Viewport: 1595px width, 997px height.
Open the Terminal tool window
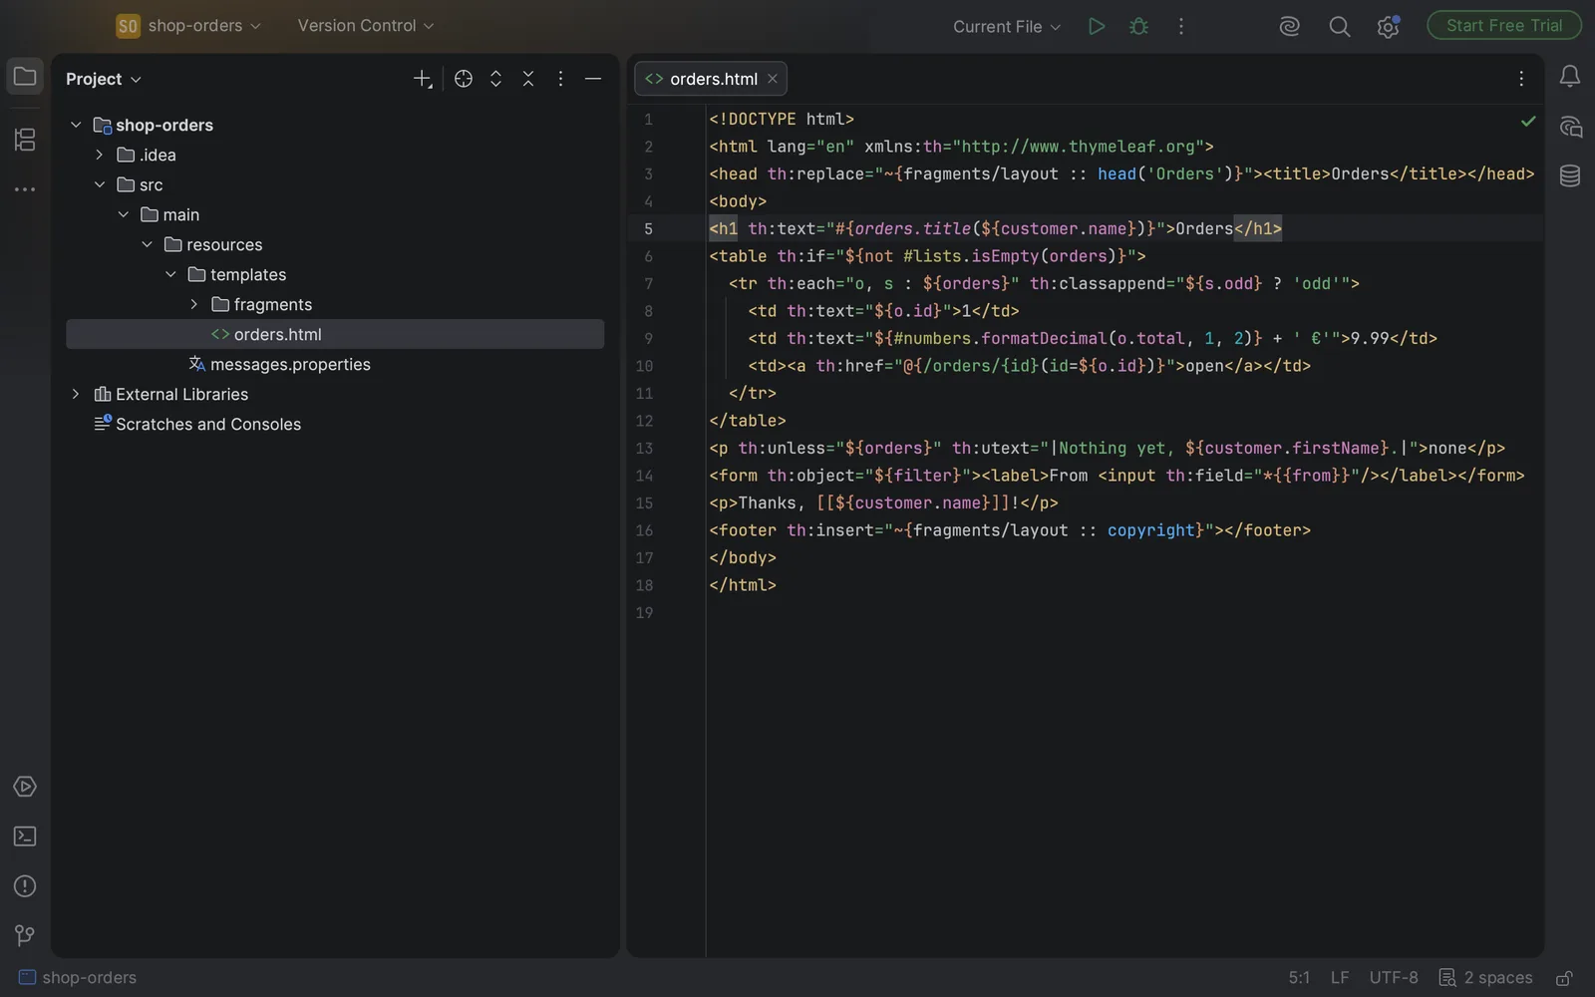(x=25, y=836)
